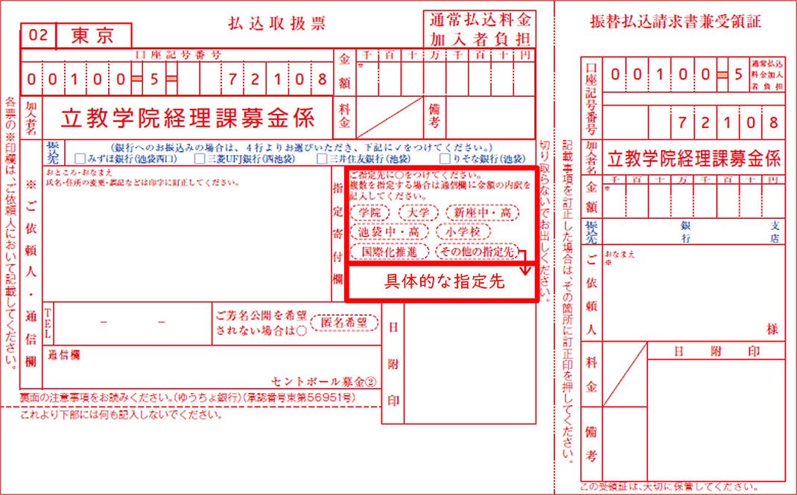Select the 三井住友銀行(池袋) checkbox

(x=321, y=159)
